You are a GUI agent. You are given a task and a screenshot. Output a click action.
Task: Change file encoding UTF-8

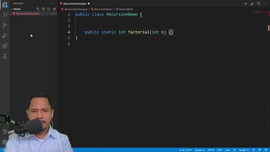[x=211, y=150]
